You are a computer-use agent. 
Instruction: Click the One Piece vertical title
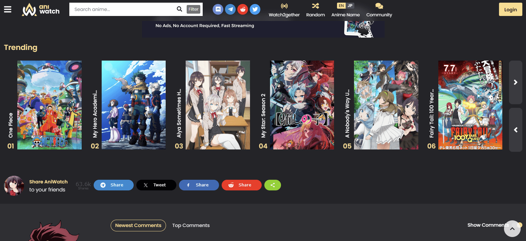11,125
